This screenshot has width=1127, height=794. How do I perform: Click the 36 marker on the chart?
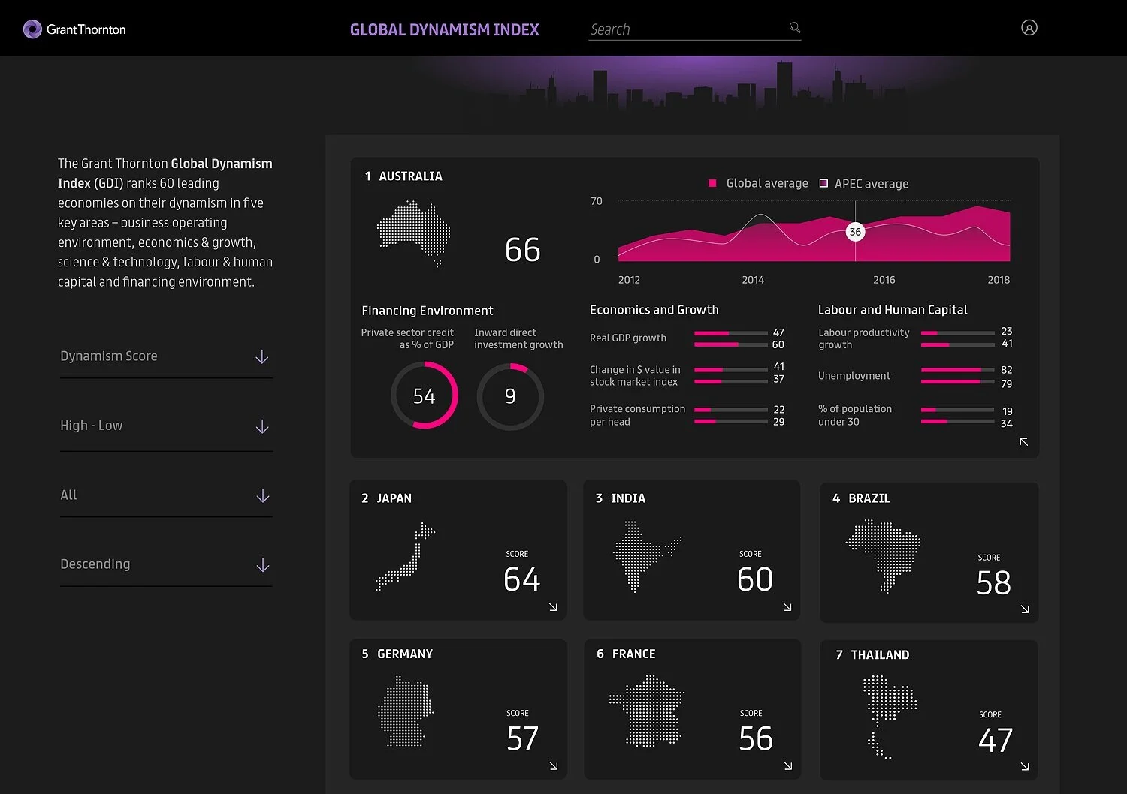855,232
